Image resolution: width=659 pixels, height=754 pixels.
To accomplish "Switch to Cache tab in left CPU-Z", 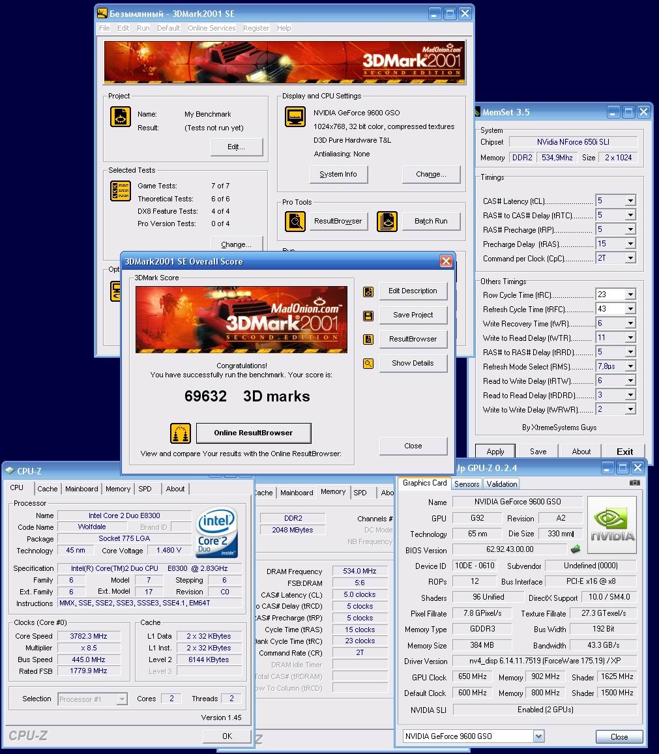I will coord(47,489).
